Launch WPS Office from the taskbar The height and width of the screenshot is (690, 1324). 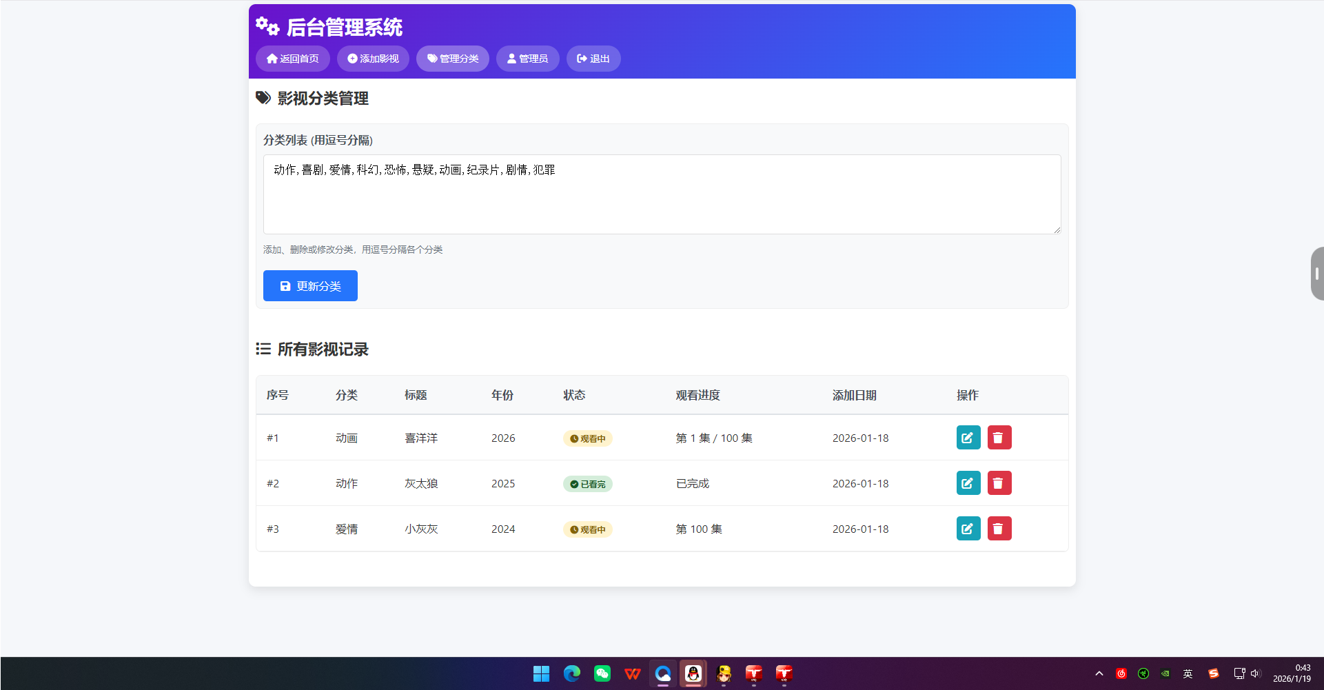[x=632, y=673]
